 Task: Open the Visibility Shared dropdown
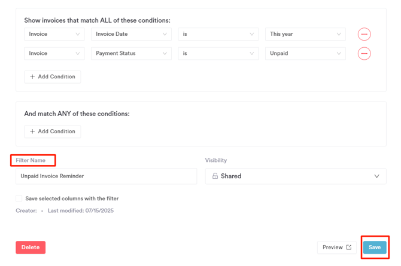pos(296,176)
